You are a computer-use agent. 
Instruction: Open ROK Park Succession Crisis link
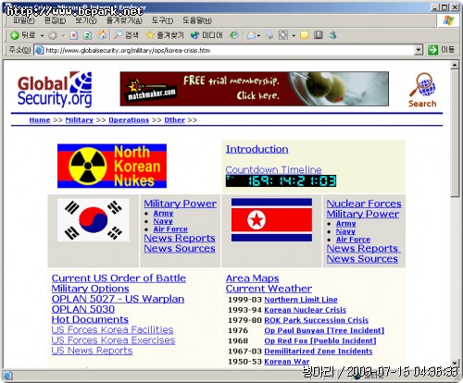317,320
